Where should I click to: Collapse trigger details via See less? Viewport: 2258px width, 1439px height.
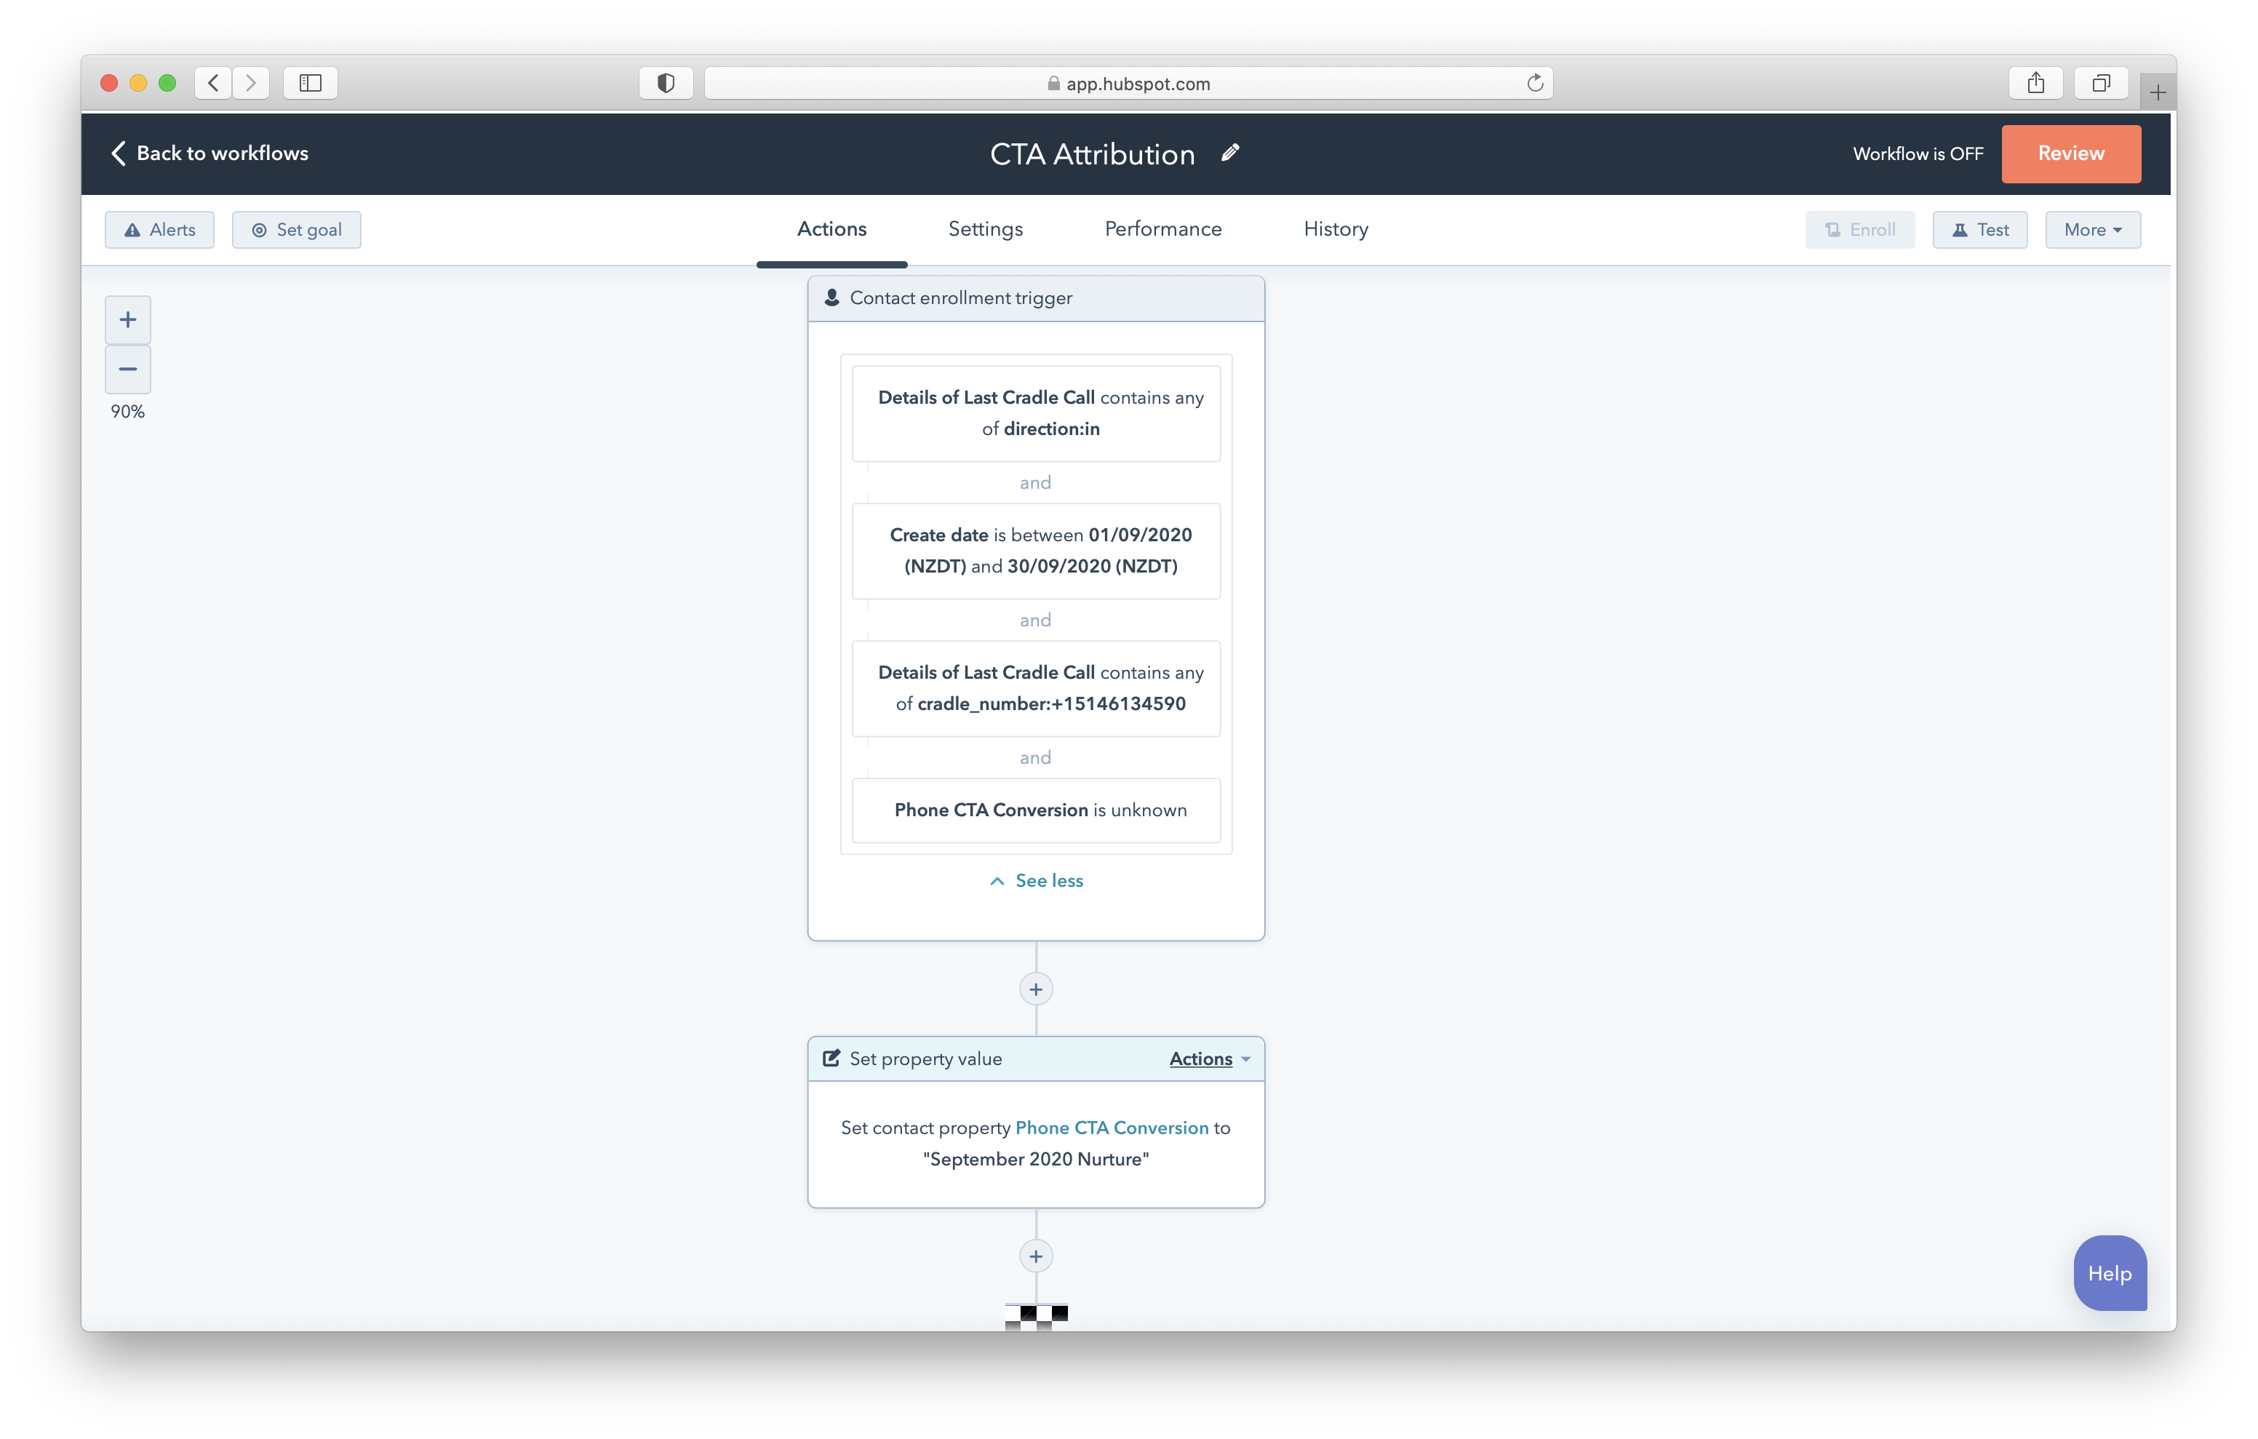point(1035,880)
